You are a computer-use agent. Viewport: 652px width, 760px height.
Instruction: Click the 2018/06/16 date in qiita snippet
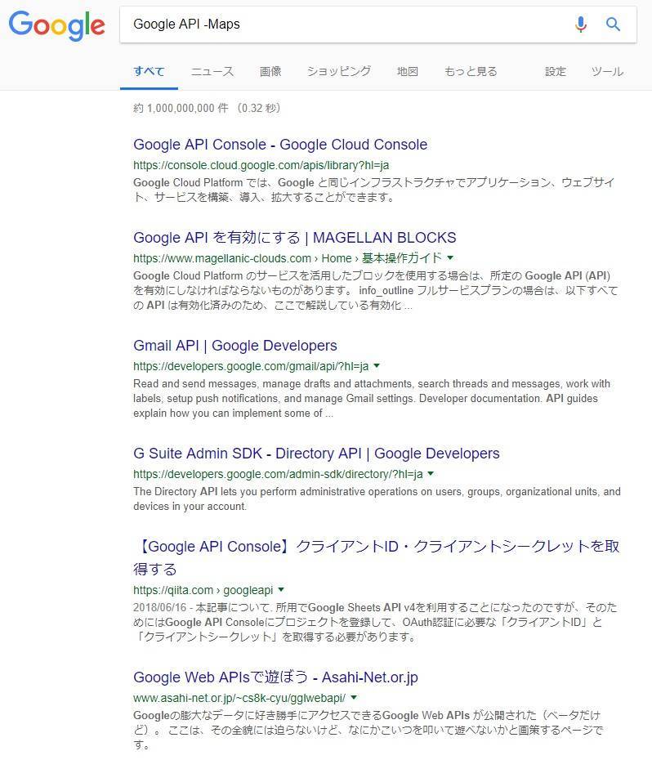[x=160, y=607]
